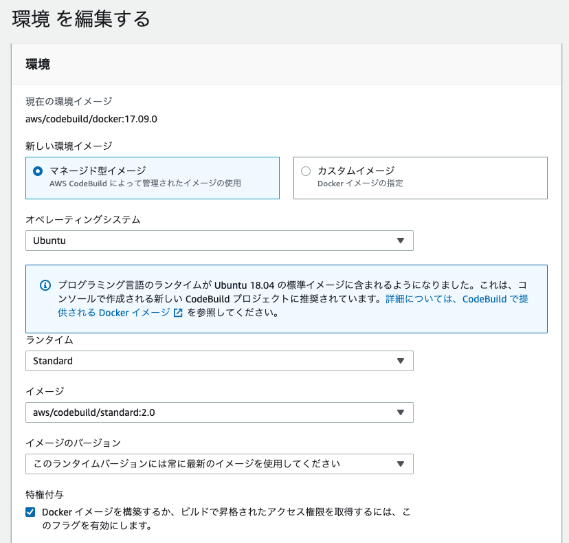Click the 特権付与 label

click(x=45, y=494)
